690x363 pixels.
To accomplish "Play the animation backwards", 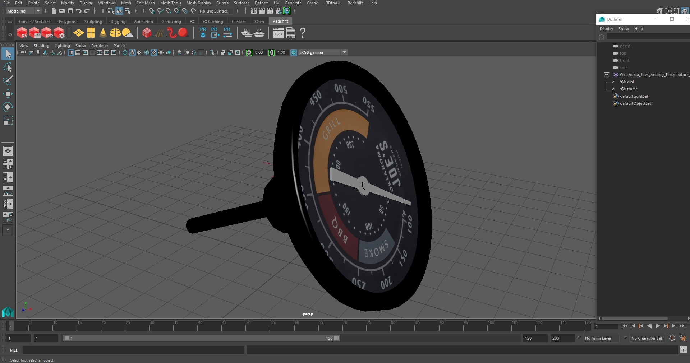I will pyautogui.click(x=649, y=326).
